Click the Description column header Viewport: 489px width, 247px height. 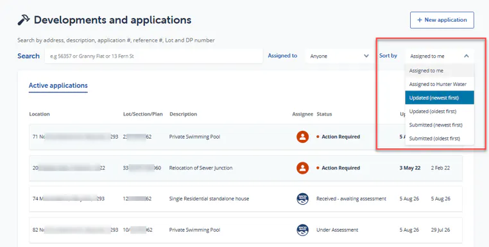tap(183, 114)
